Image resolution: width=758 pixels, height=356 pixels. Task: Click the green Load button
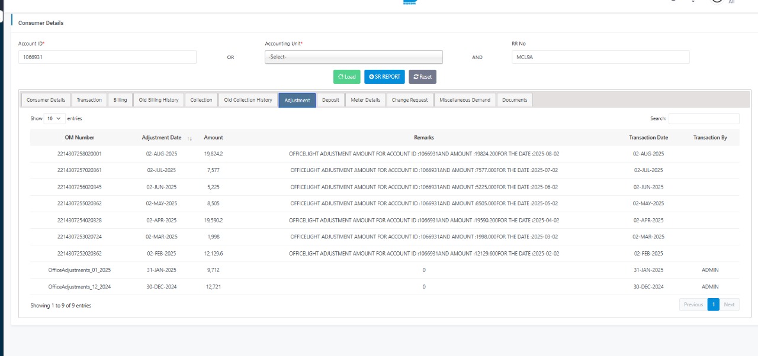tap(347, 77)
